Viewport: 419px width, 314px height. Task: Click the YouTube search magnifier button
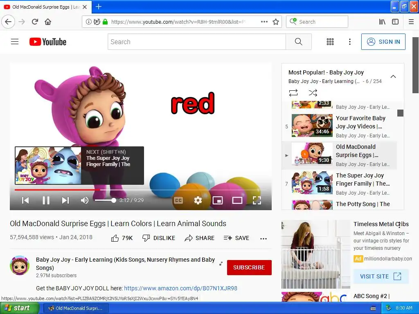point(298,42)
